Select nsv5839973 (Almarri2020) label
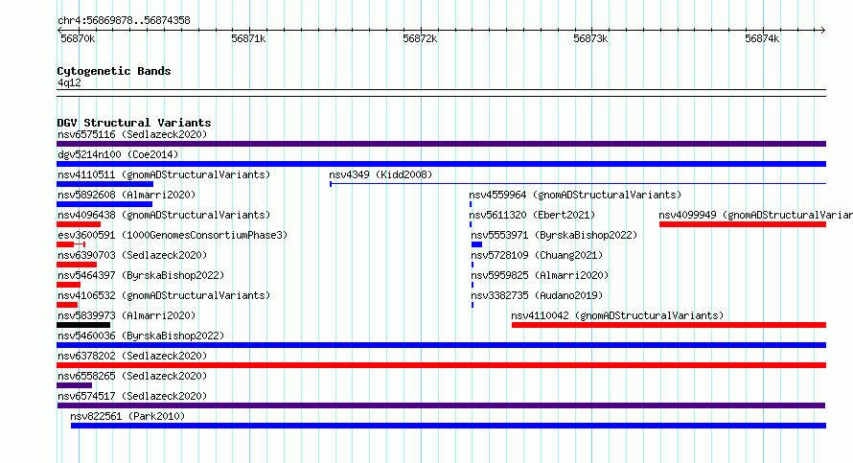853x463 pixels. [127, 315]
